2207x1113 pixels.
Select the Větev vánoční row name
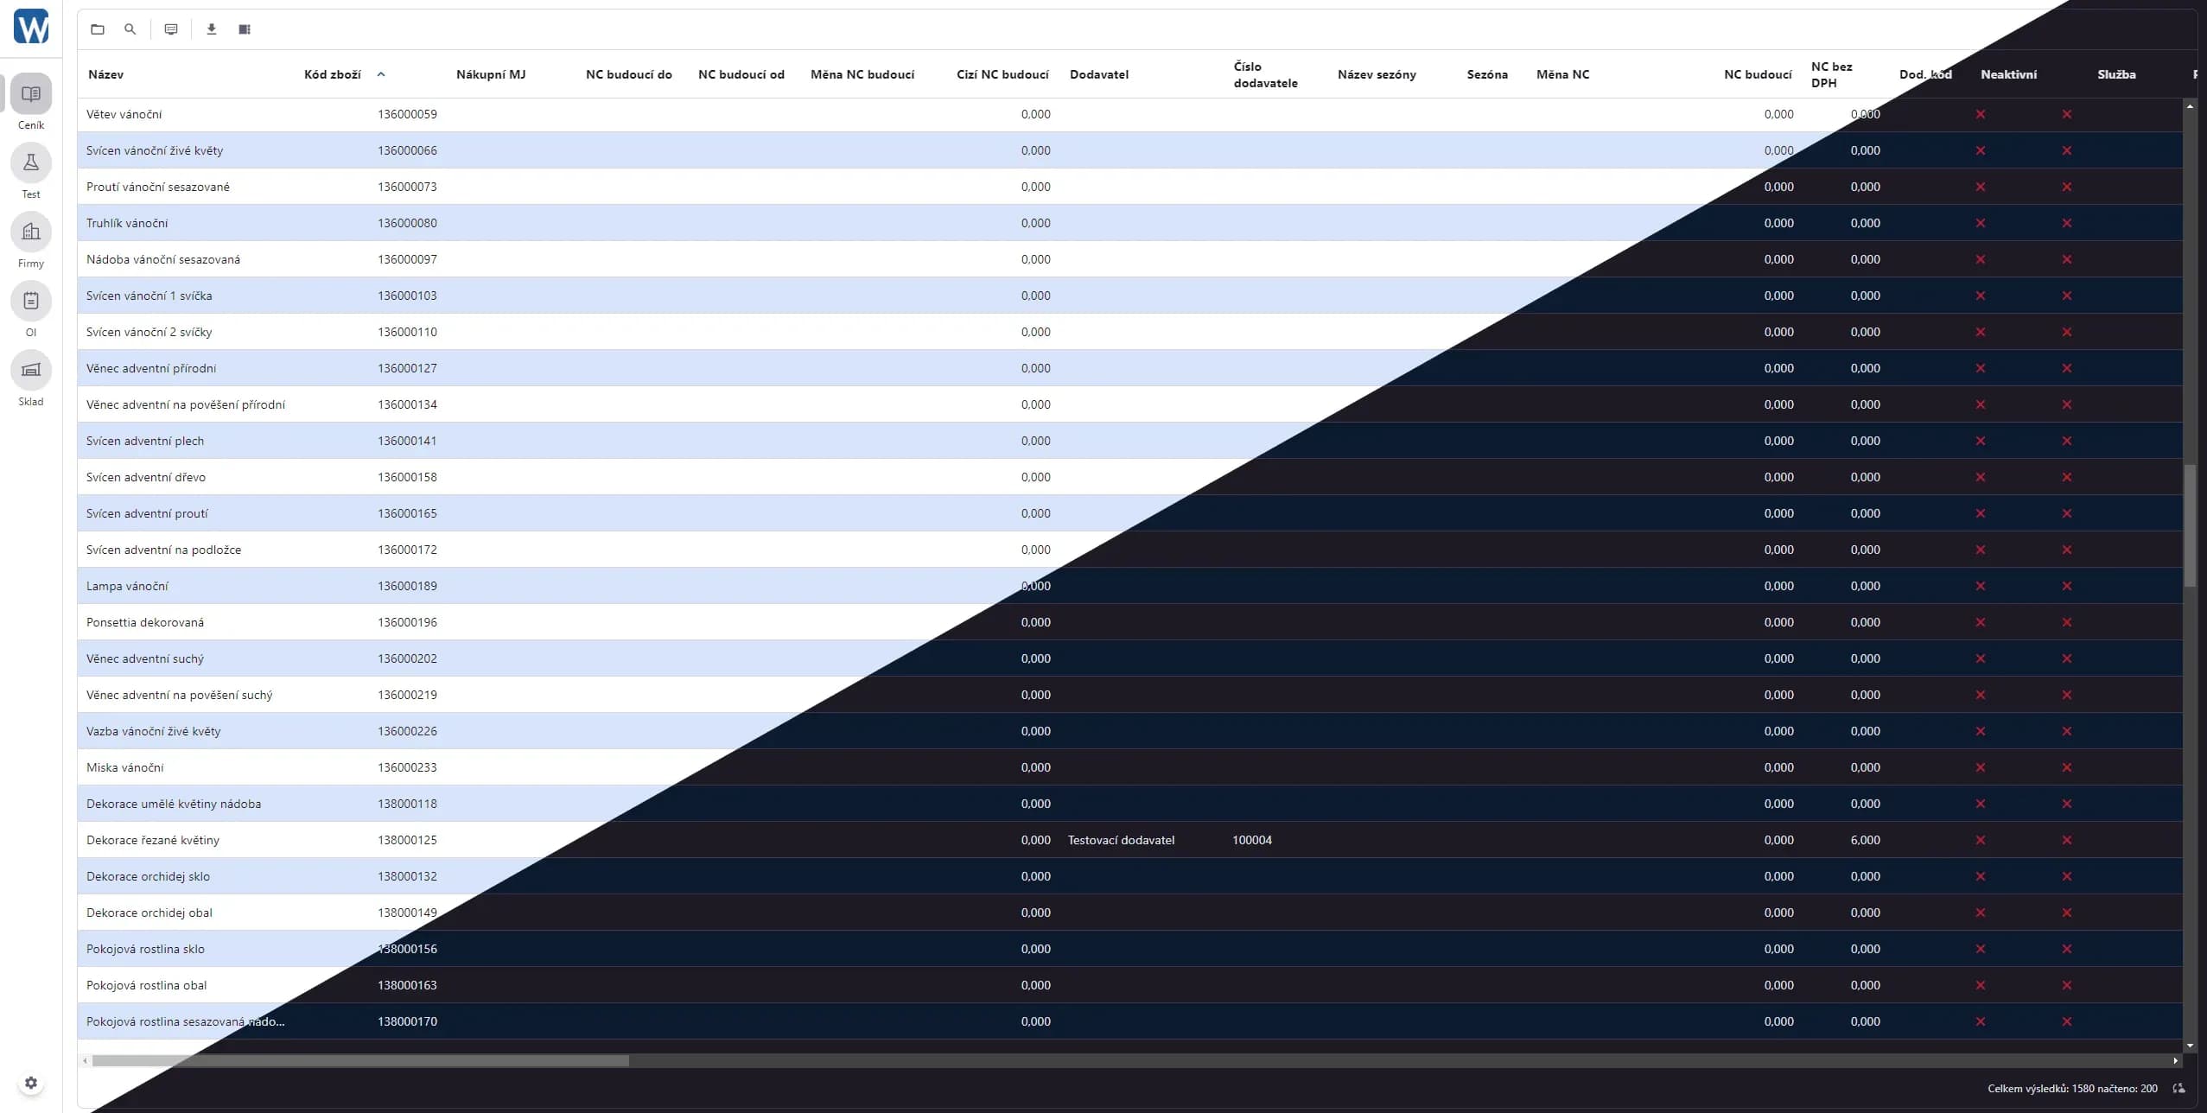pos(124,114)
